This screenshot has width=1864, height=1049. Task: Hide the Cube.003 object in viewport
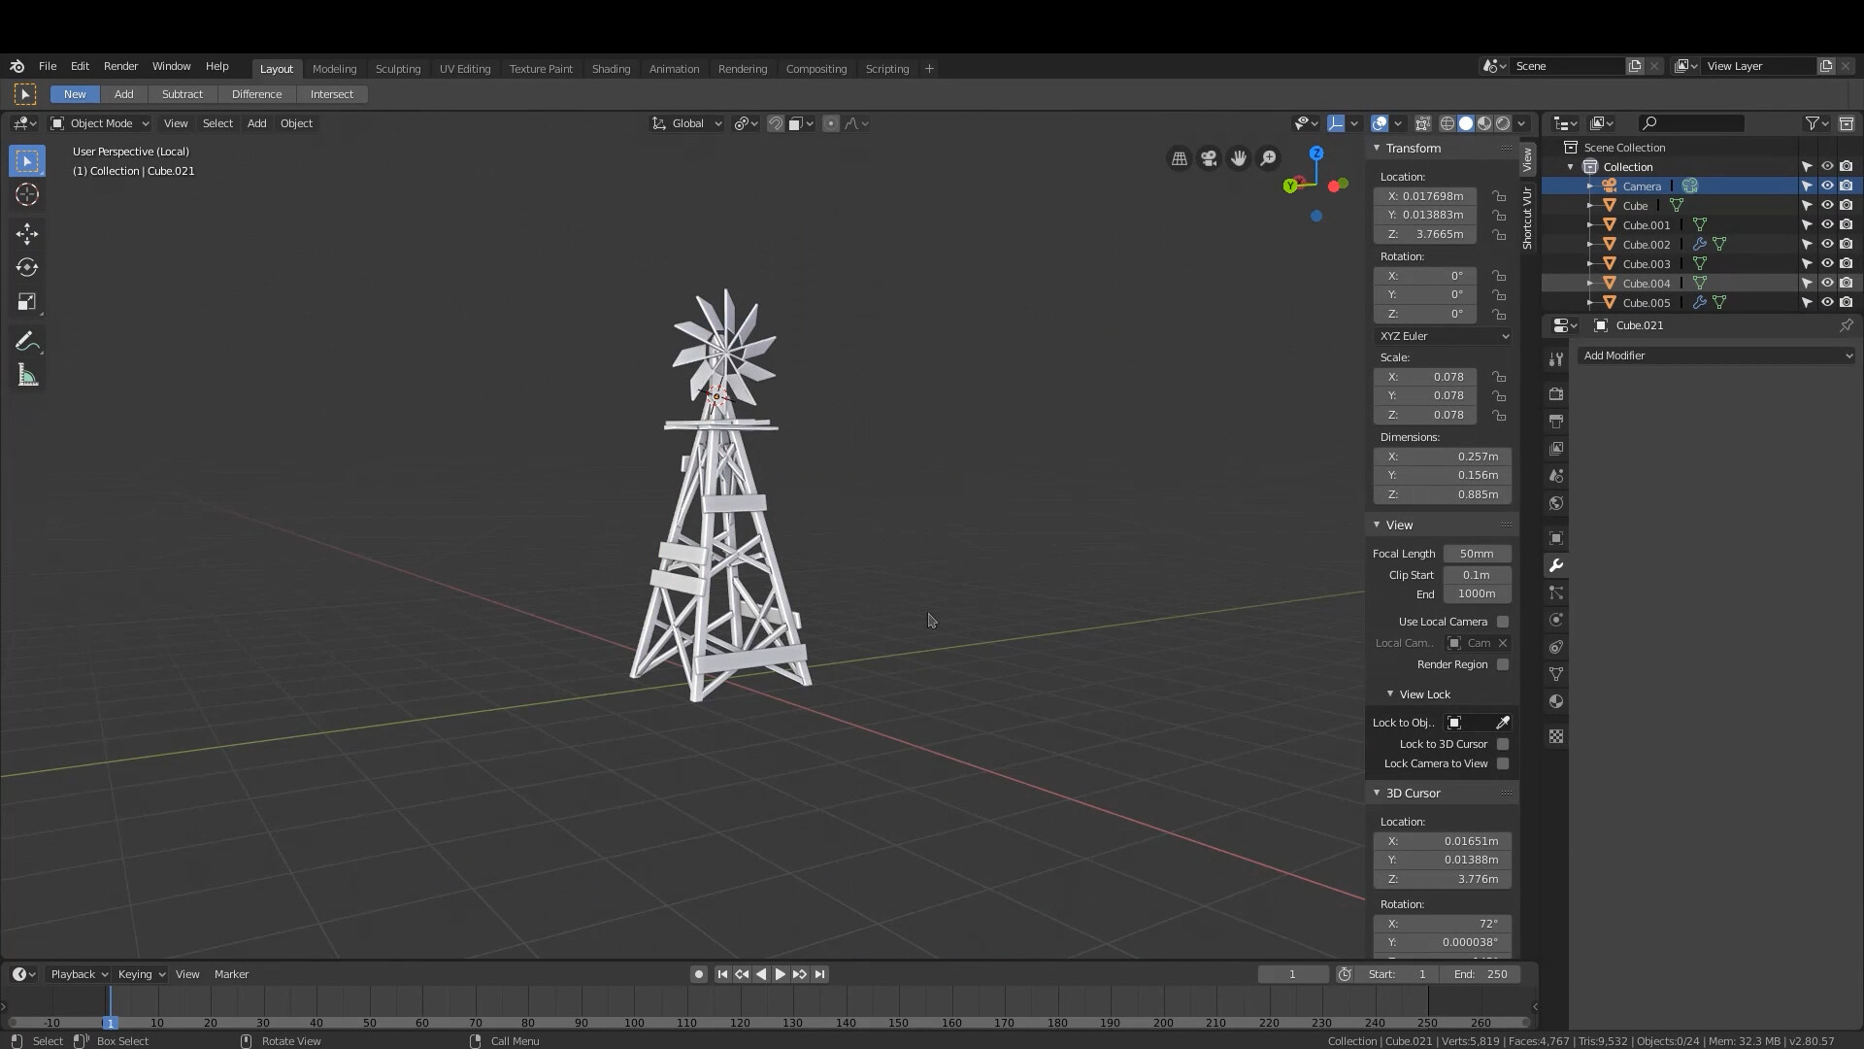tap(1828, 263)
